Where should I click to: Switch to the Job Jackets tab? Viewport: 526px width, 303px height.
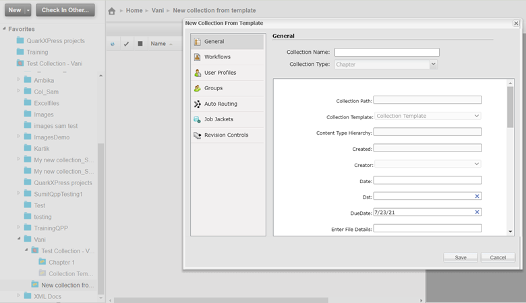(228, 119)
